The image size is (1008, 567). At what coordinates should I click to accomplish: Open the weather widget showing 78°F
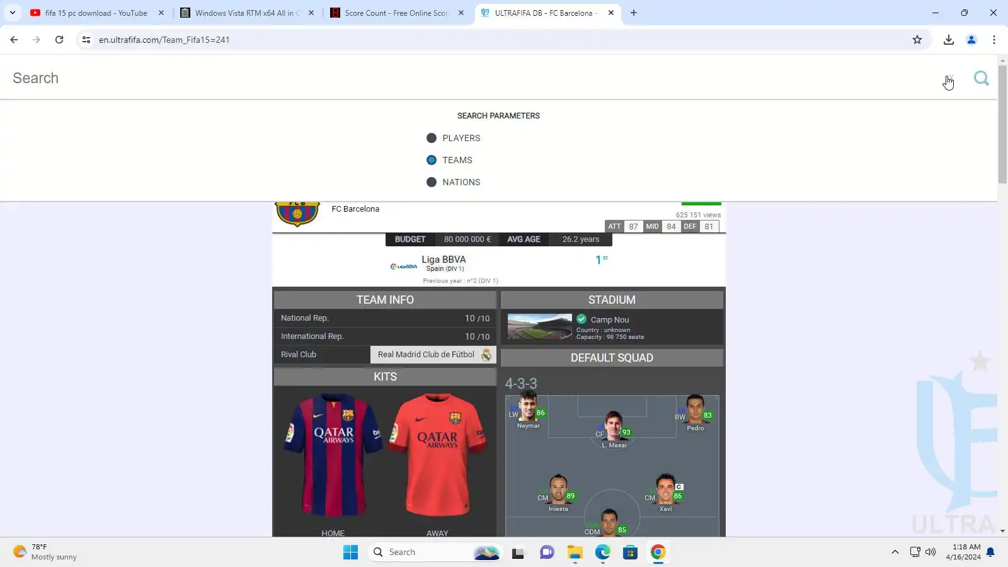pos(45,553)
